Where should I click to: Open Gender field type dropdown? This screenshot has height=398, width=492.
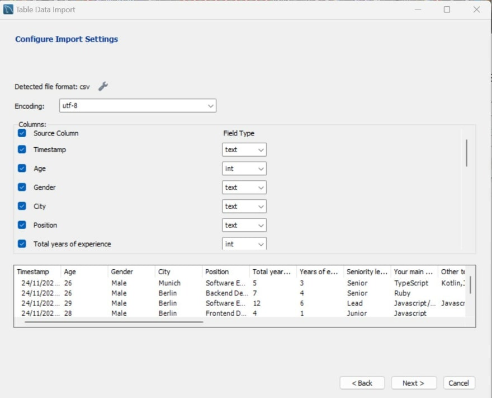[x=244, y=187]
